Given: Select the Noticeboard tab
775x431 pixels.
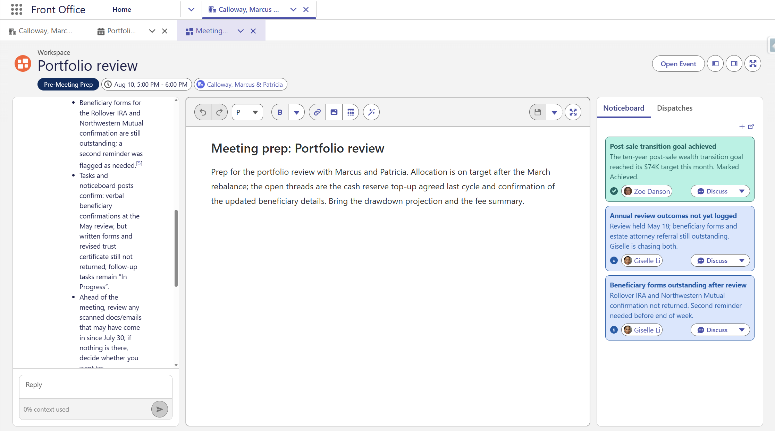Looking at the screenshot, I should click(624, 108).
